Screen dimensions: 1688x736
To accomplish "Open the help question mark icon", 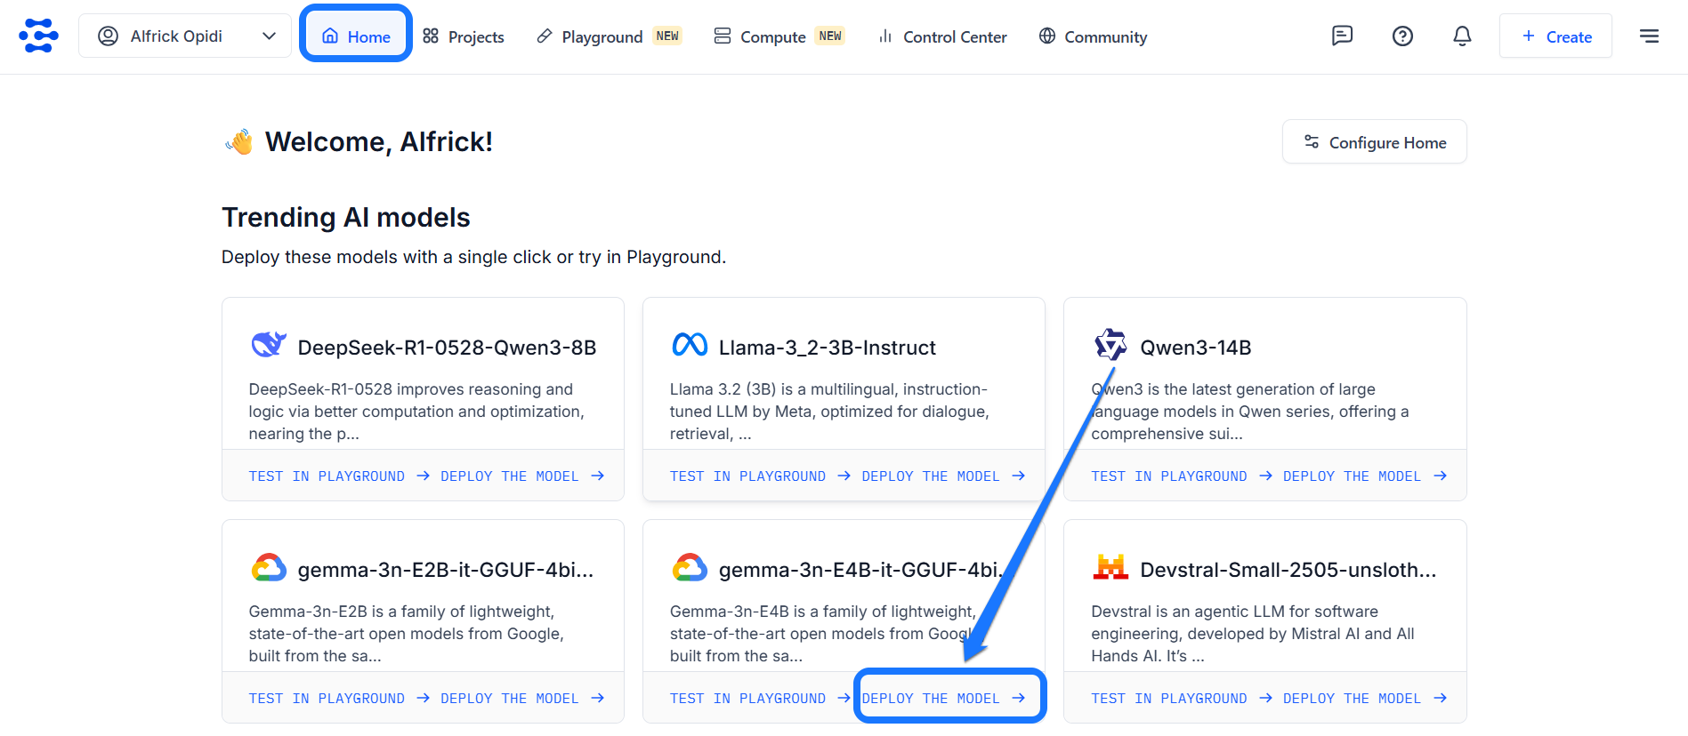I will pyautogui.click(x=1402, y=36).
